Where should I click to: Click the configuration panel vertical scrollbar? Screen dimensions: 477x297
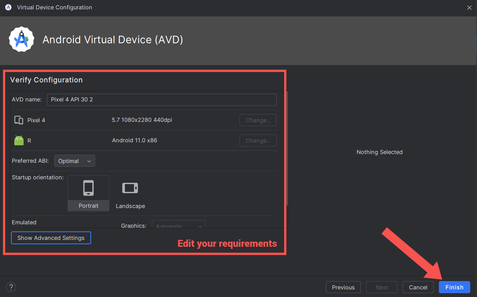click(287, 149)
